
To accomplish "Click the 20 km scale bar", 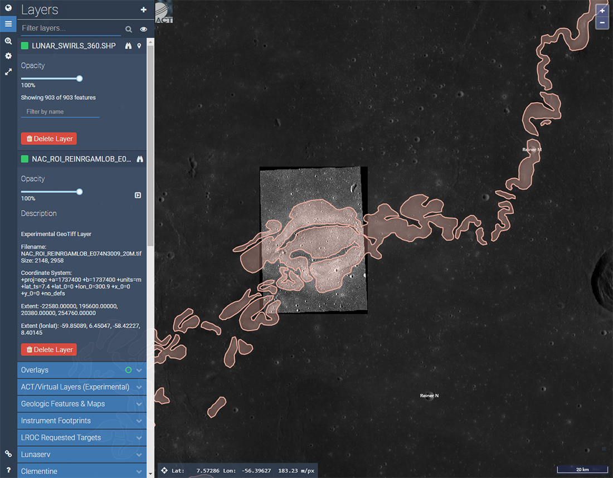I will pyautogui.click(x=582, y=469).
